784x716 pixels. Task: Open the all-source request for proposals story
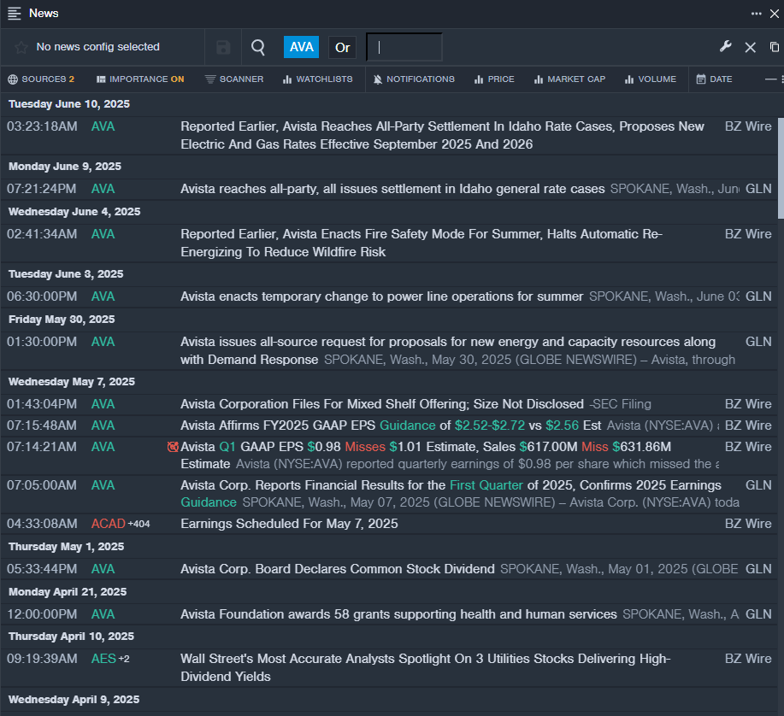448,351
